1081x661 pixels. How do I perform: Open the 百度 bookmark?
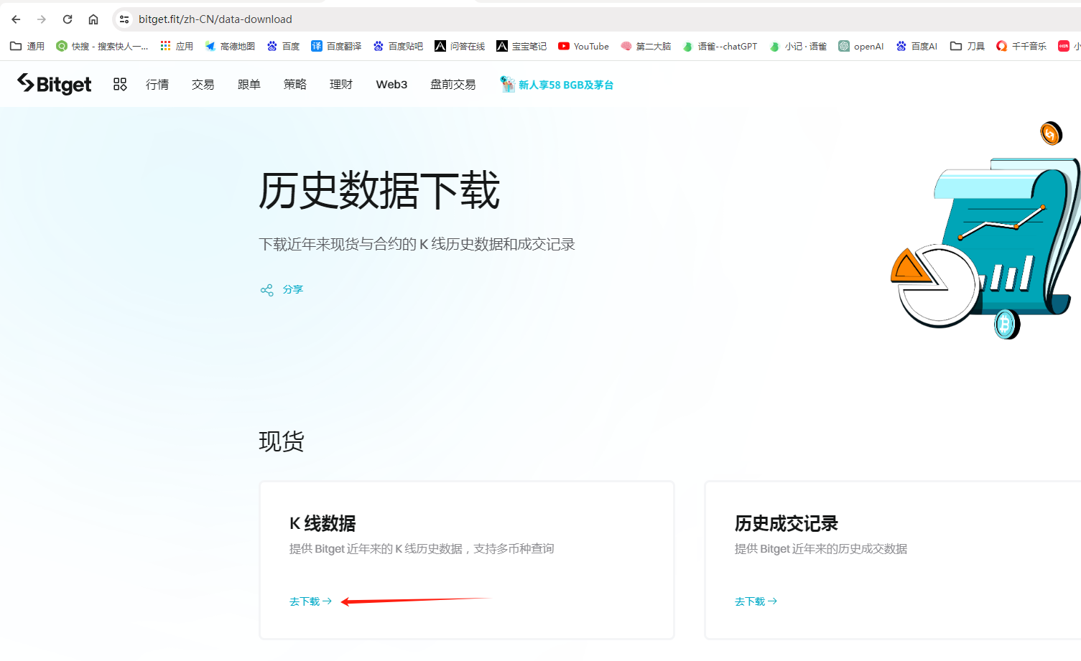[x=283, y=46]
